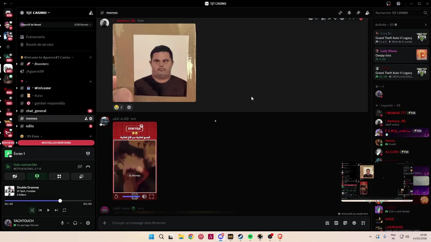
Task: Open notification settings bell icon
Action: [349, 13]
